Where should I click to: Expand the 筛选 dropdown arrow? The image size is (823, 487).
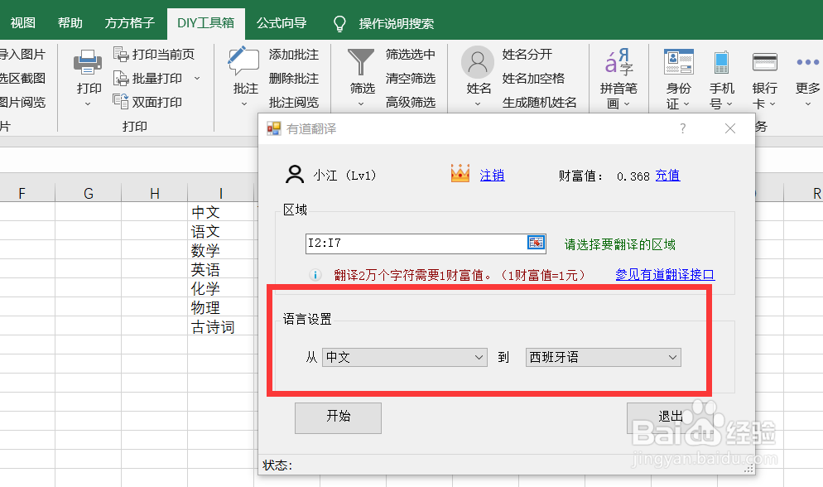(361, 104)
